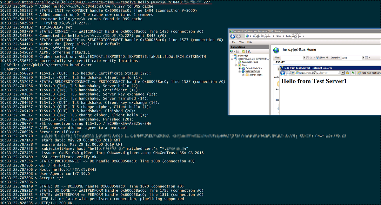
Task: Click the up one level folder icon
Action: tap(243, 51)
